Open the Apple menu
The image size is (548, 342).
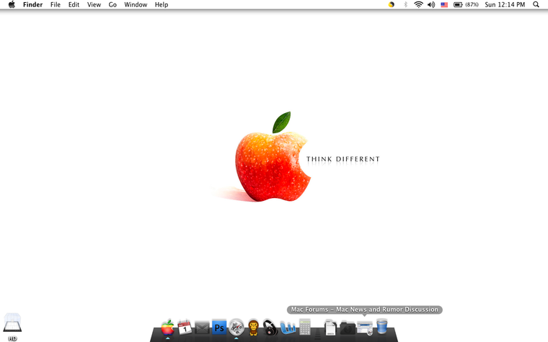pos(12,4)
